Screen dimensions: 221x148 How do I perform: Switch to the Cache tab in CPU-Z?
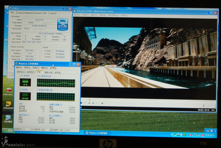point(20,13)
